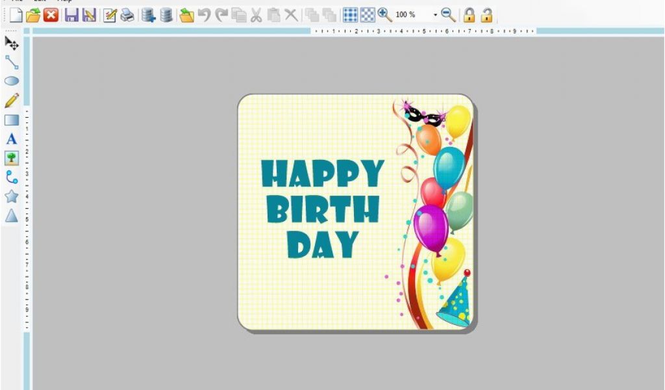Select the Rectangle tool

(x=12, y=120)
